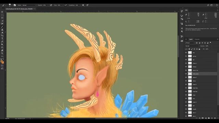The height and width of the screenshot is (123, 219).
Task: Open the Brush Settings panel from options bar
Action: [x=15, y=5]
